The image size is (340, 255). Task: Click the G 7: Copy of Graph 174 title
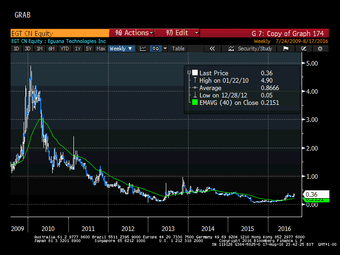click(x=288, y=34)
